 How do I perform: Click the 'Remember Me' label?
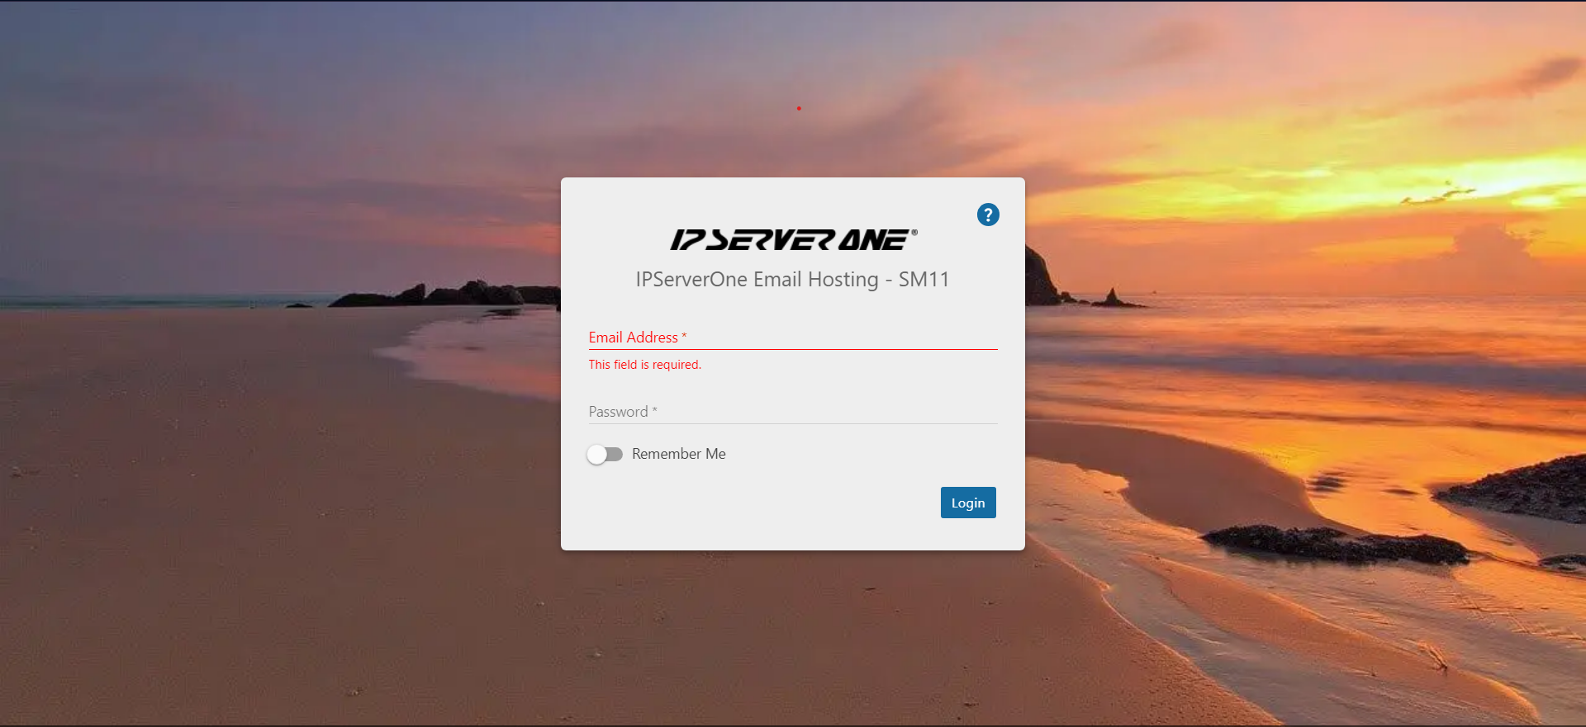coord(679,454)
